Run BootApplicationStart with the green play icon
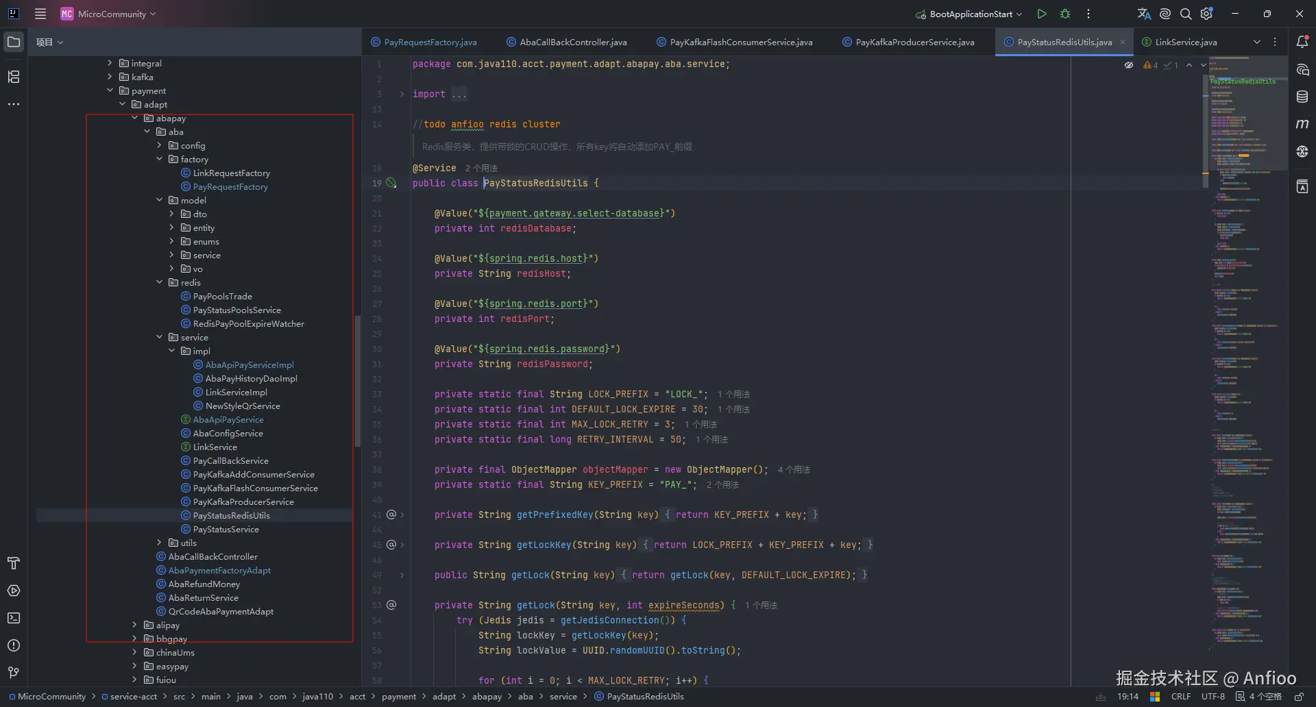Viewport: 1316px width, 707px height. (x=1042, y=14)
